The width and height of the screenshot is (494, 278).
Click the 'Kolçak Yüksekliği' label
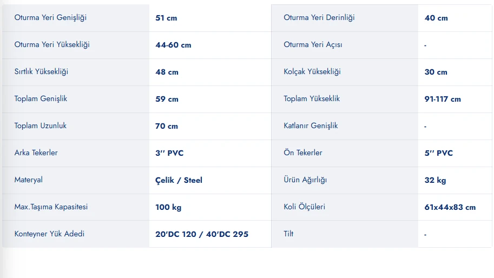312,72
